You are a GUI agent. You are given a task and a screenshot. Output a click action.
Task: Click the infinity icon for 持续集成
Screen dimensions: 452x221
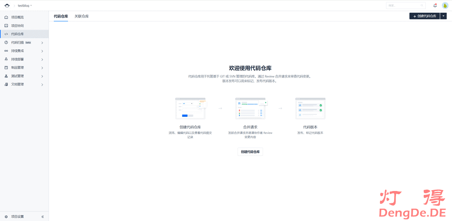(6, 51)
